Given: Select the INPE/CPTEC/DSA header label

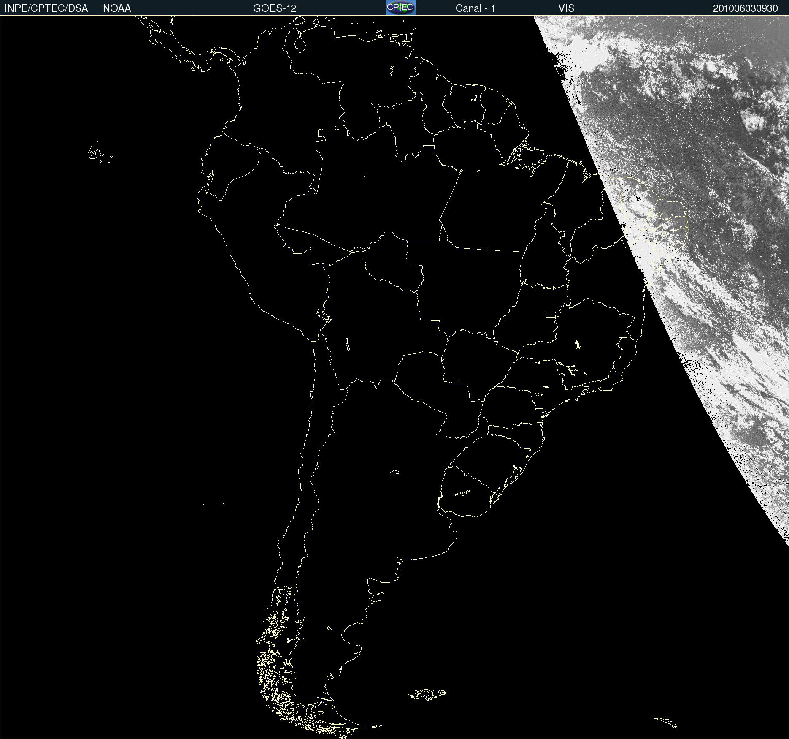Looking at the screenshot, I should 46,8.
